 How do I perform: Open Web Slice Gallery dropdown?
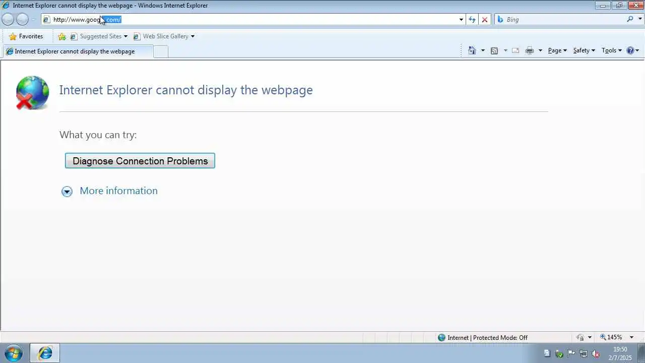point(164,36)
